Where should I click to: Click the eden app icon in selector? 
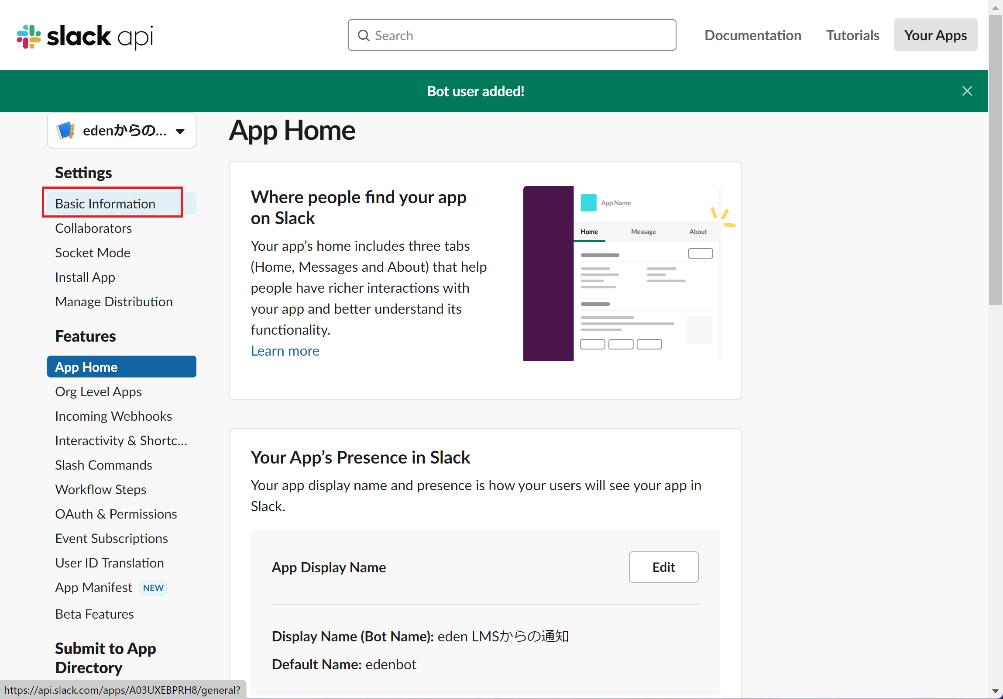(x=66, y=130)
